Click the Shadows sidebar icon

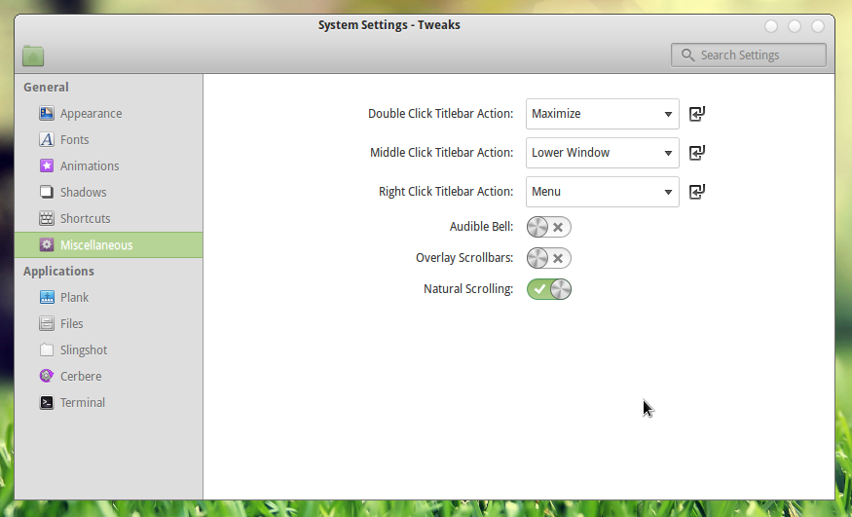(x=47, y=192)
